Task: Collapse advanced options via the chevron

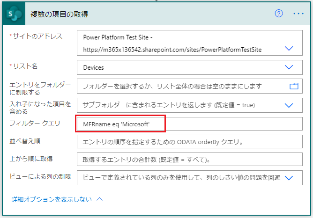Action: click(x=100, y=199)
